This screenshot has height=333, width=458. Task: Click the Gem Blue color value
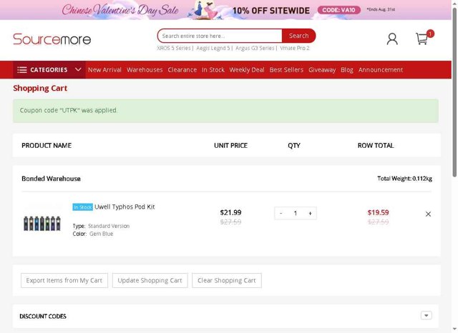click(x=102, y=234)
